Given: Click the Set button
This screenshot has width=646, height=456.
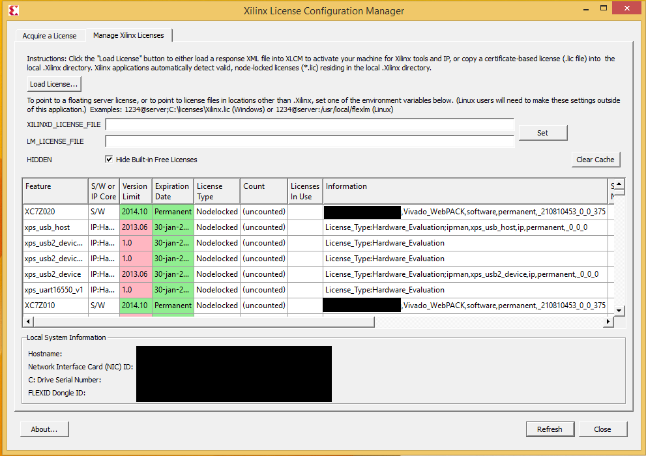Looking at the screenshot, I should click(542, 133).
